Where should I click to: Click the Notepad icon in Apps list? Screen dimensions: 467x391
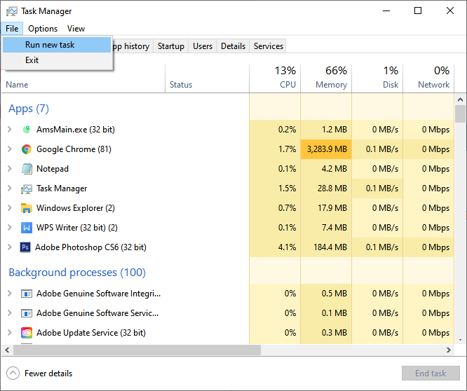(x=27, y=169)
